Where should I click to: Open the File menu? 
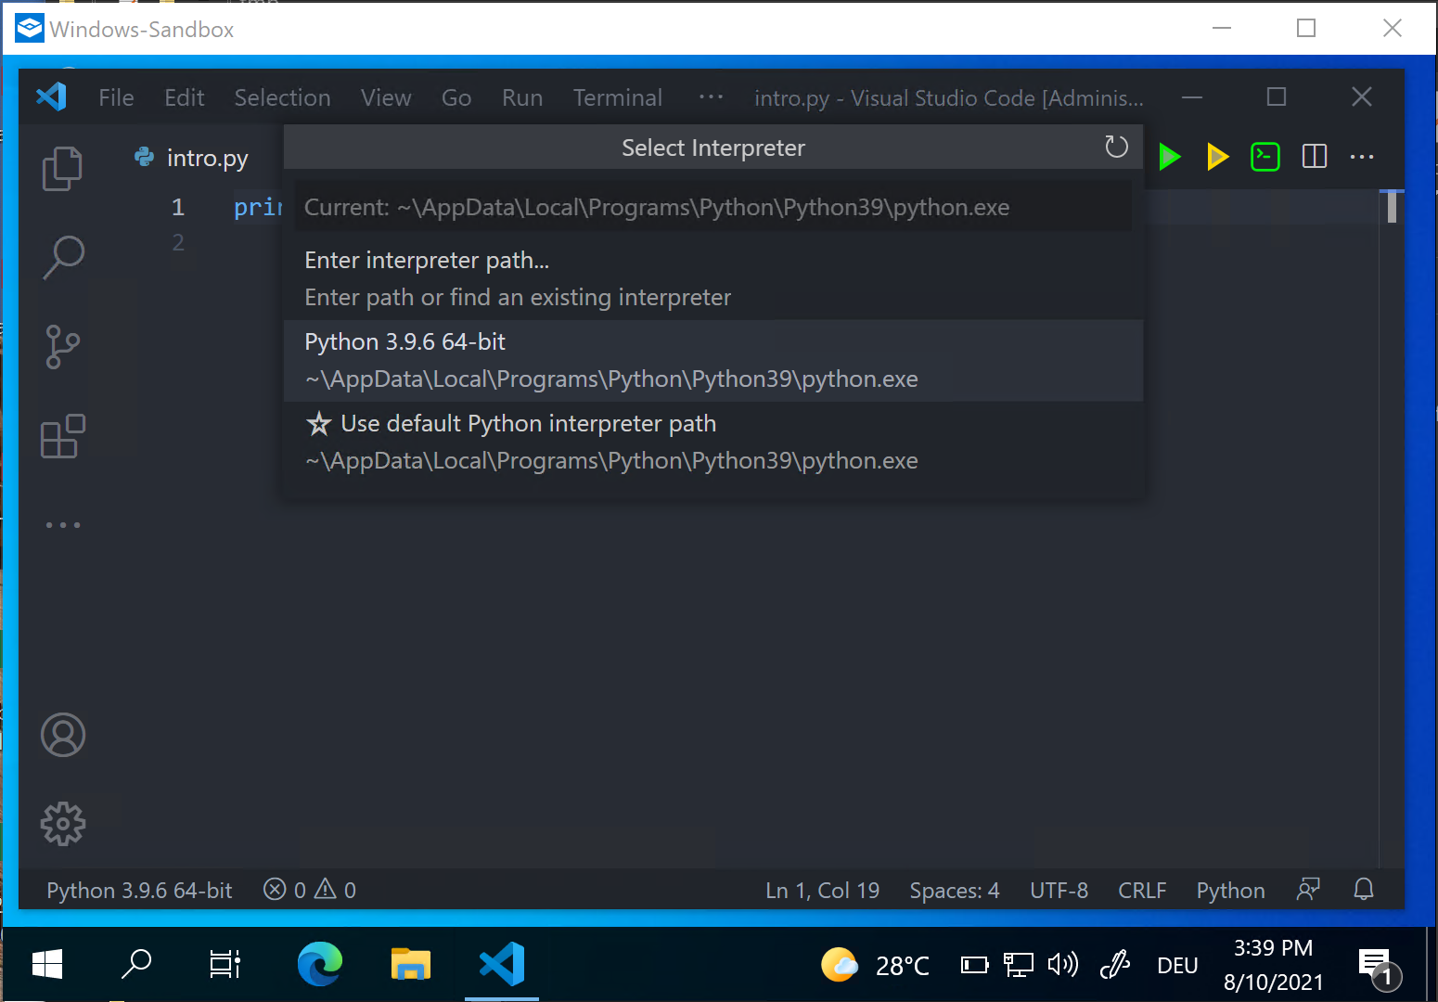(116, 97)
